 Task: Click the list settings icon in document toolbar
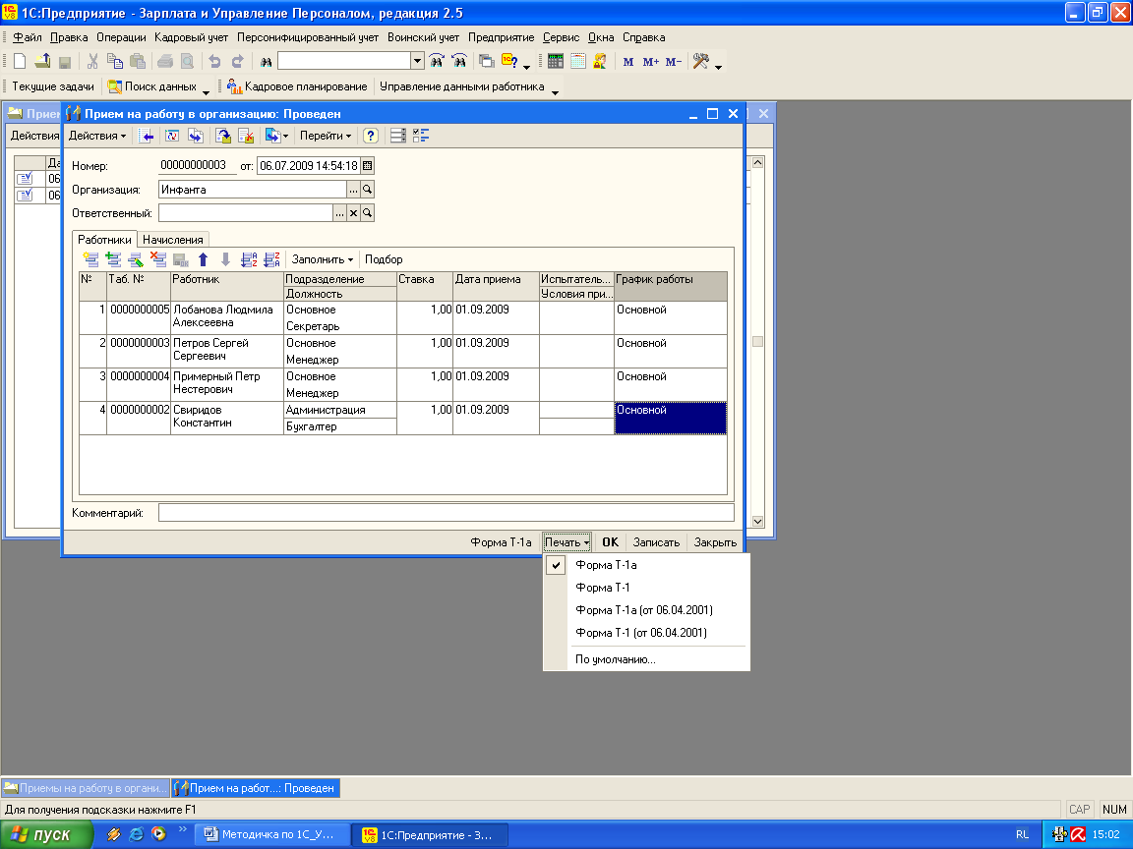(398, 136)
